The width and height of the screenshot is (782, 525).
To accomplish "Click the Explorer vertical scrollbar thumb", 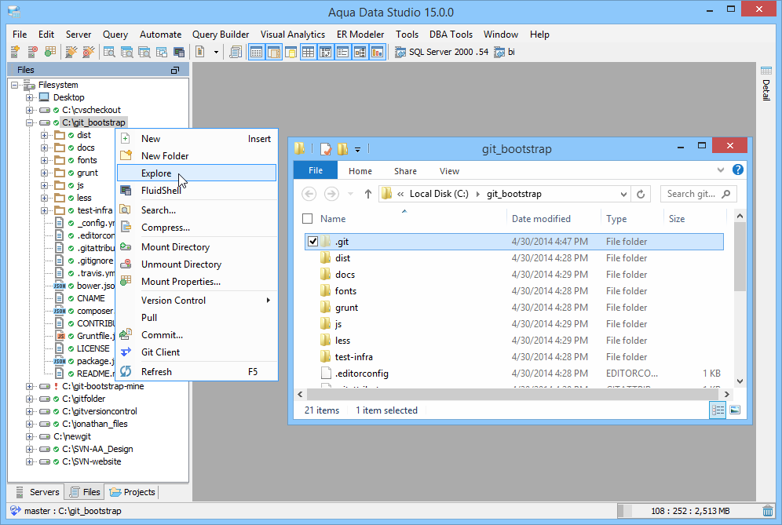I will (x=740, y=257).
